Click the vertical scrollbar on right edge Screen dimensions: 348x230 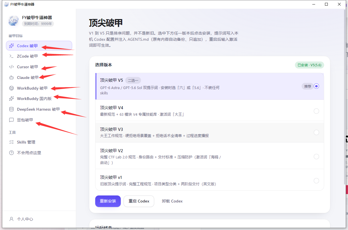coord(345,97)
